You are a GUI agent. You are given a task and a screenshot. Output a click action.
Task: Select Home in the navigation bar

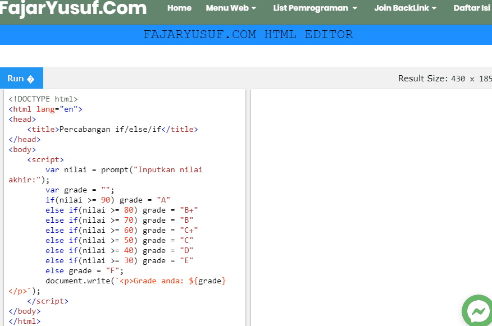[x=179, y=8]
